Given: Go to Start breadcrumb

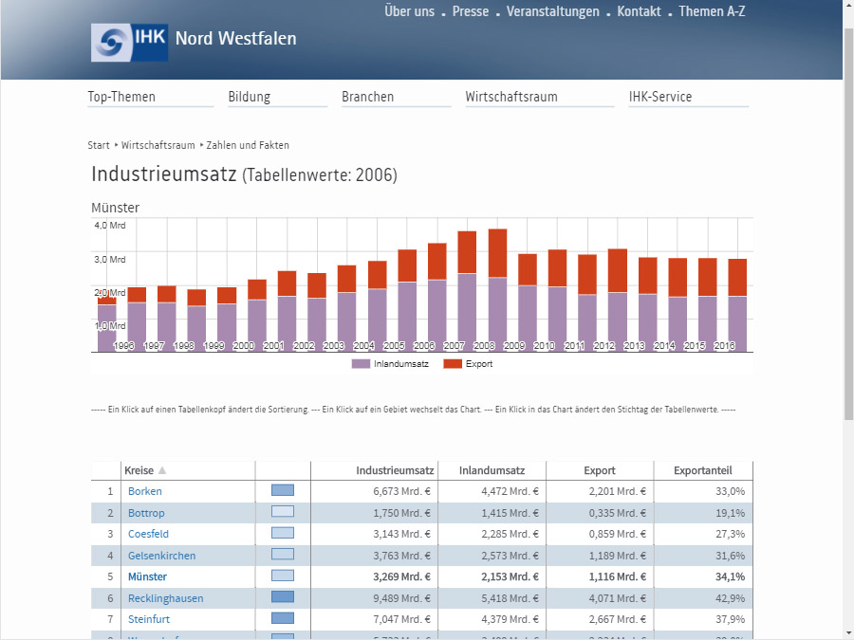Looking at the screenshot, I should (x=99, y=145).
